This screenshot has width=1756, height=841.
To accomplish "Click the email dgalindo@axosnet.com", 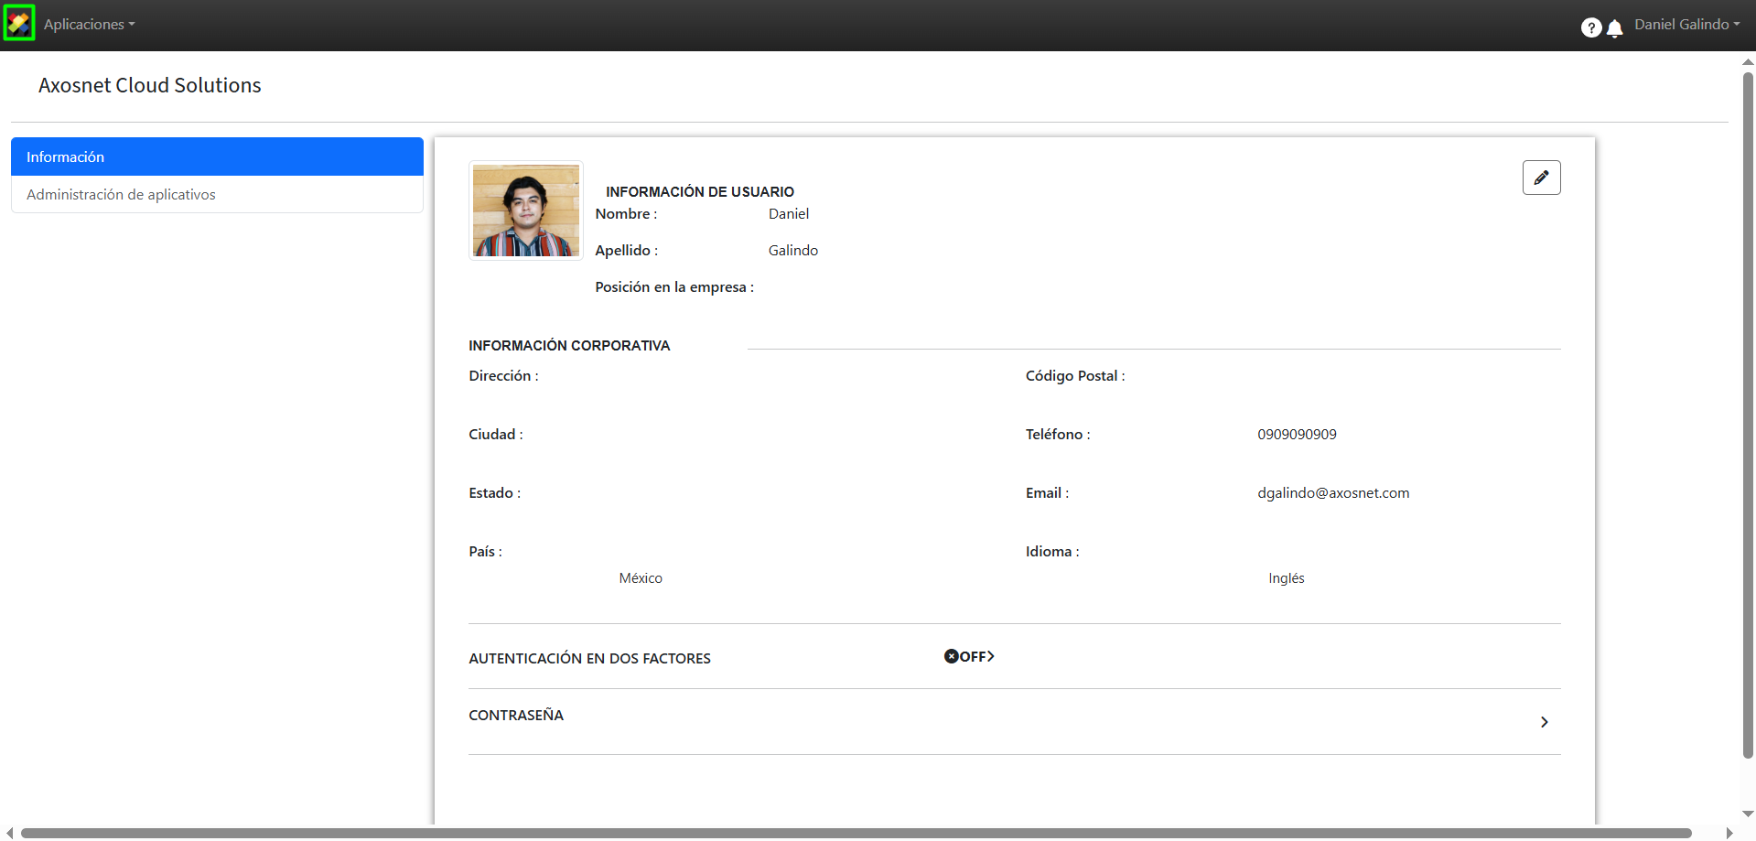I will pyautogui.click(x=1332, y=493).
